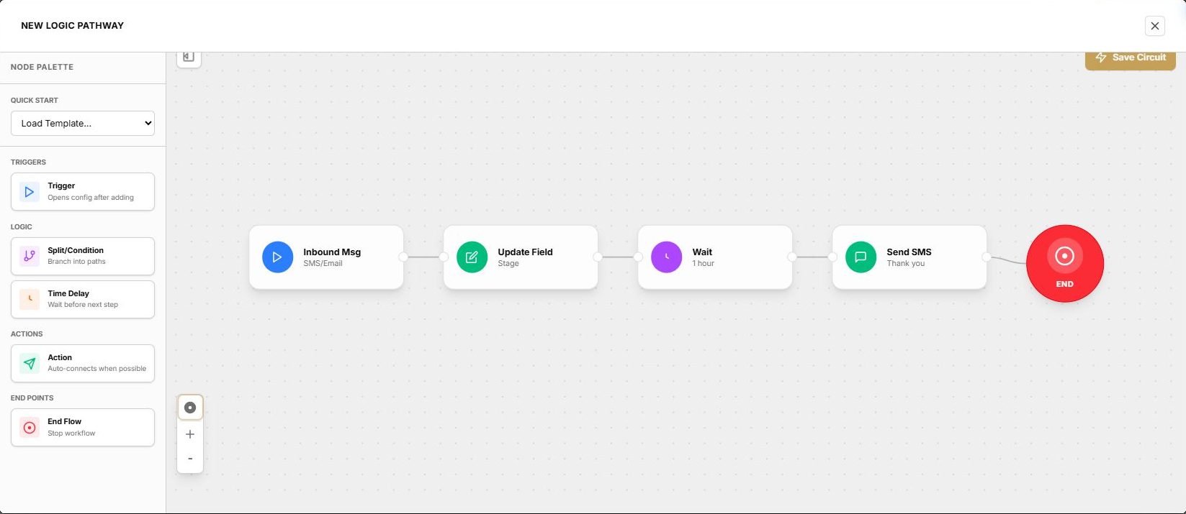Click the 1 hour subtitle text

[x=704, y=264]
